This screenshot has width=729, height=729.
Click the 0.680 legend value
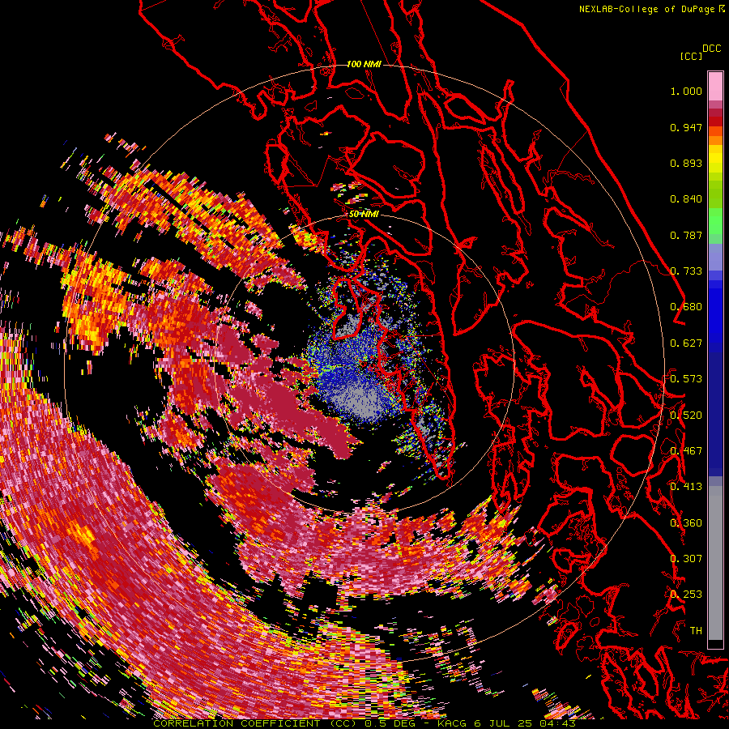pos(686,307)
